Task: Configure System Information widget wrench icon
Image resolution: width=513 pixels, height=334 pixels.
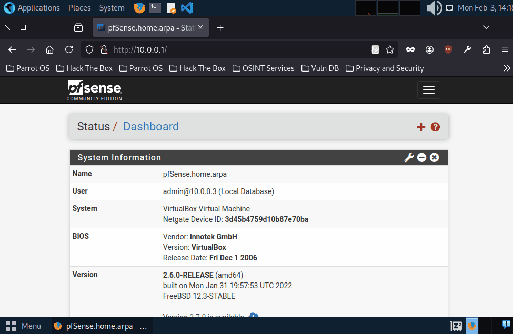Action: pyautogui.click(x=409, y=157)
